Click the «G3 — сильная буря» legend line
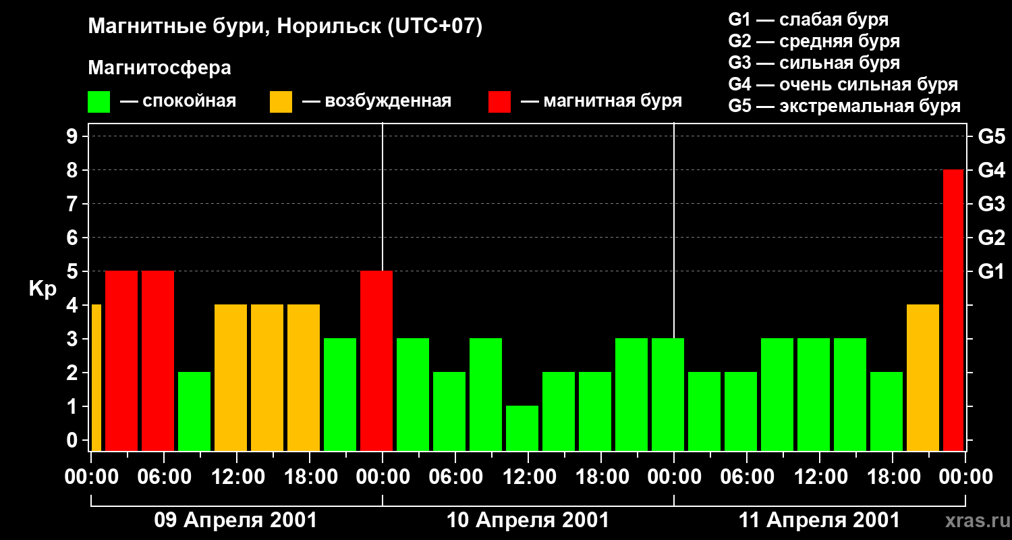1012x540 pixels. coord(814,63)
